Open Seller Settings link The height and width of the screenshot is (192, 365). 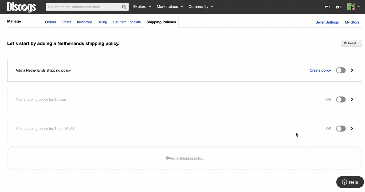[x=327, y=22]
